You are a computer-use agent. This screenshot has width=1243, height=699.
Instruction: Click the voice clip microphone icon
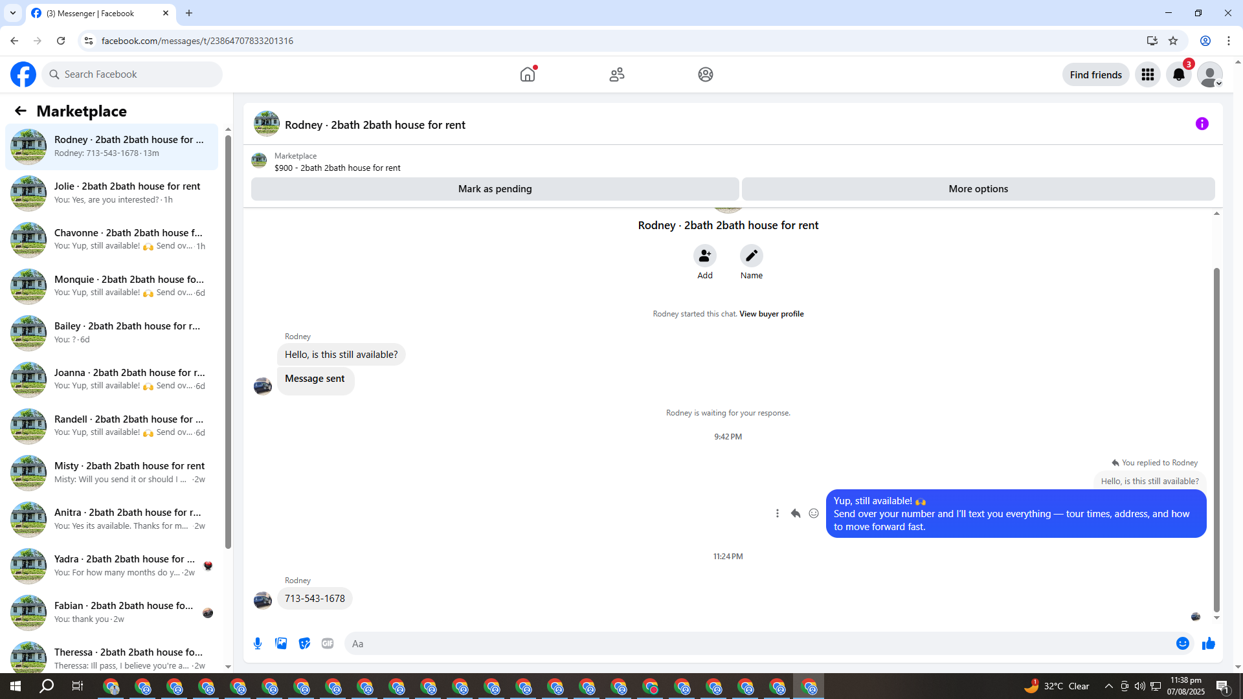(258, 643)
